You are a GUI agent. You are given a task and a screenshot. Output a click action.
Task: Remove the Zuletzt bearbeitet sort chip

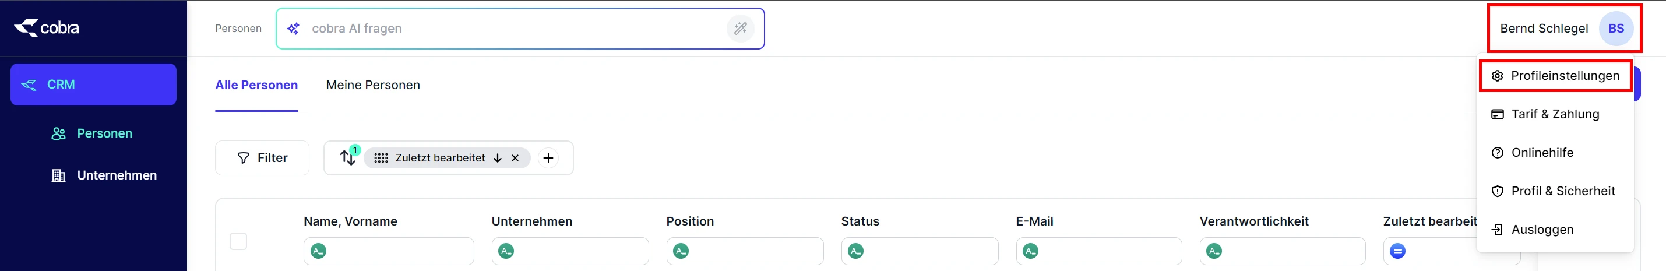tap(515, 158)
